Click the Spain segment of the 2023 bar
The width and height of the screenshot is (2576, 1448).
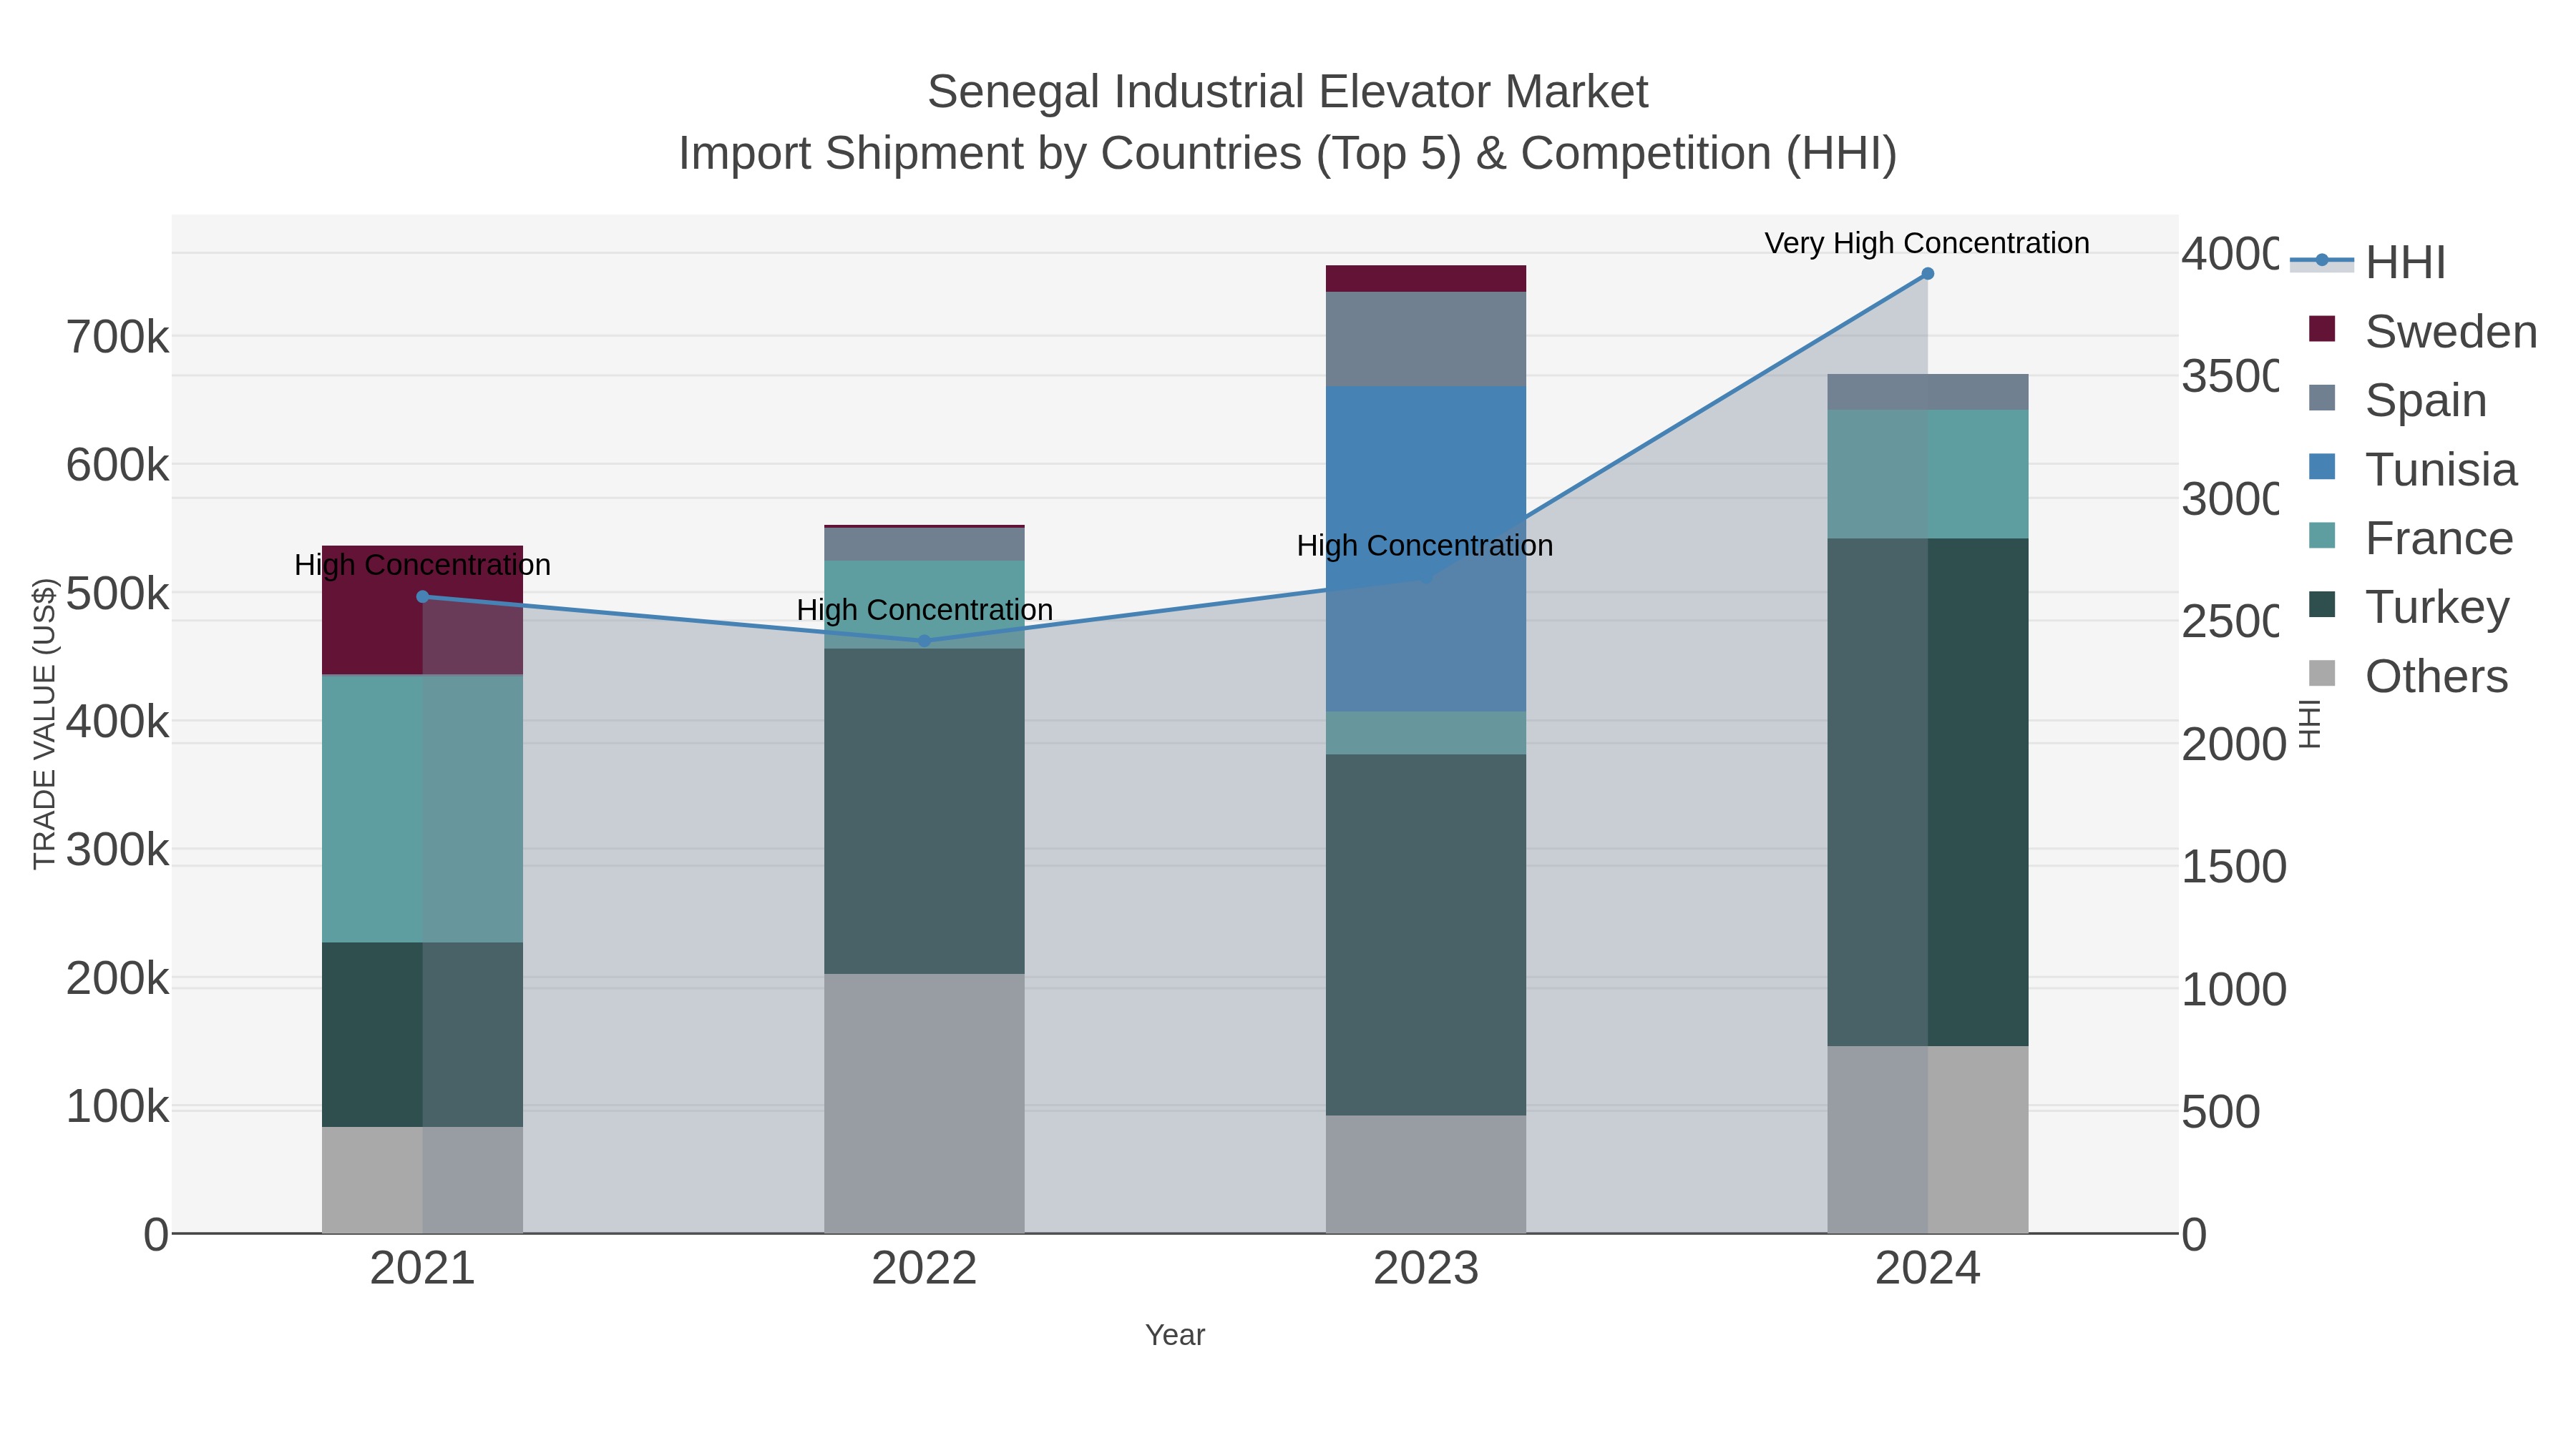(x=1426, y=339)
